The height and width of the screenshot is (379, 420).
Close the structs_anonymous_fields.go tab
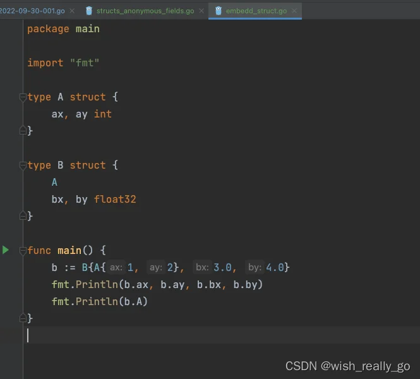click(201, 11)
